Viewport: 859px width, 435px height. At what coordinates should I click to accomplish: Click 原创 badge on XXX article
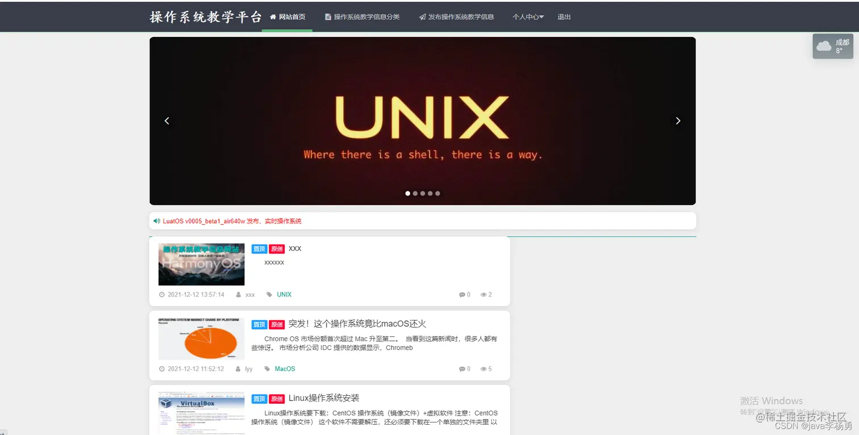(x=277, y=249)
